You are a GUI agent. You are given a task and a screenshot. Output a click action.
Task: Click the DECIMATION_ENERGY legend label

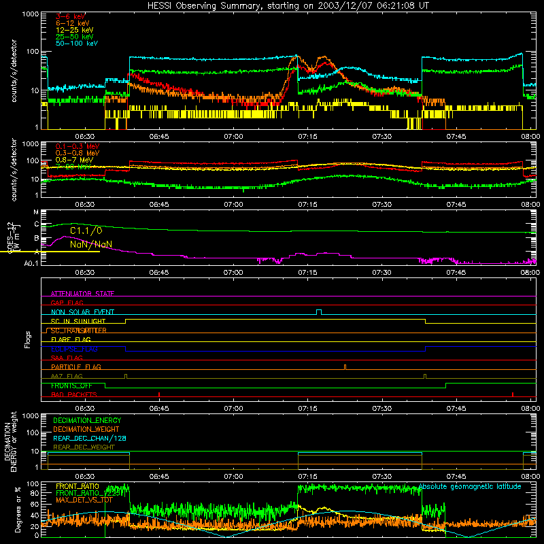coord(87,420)
